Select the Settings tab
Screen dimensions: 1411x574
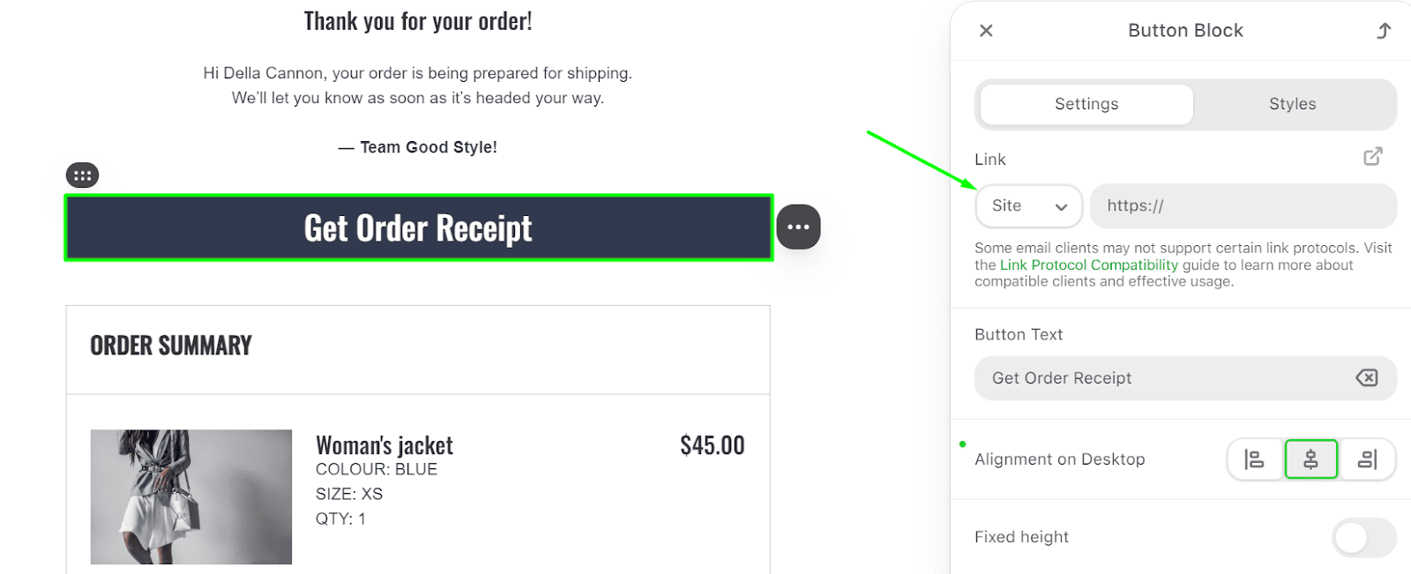click(x=1086, y=103)
